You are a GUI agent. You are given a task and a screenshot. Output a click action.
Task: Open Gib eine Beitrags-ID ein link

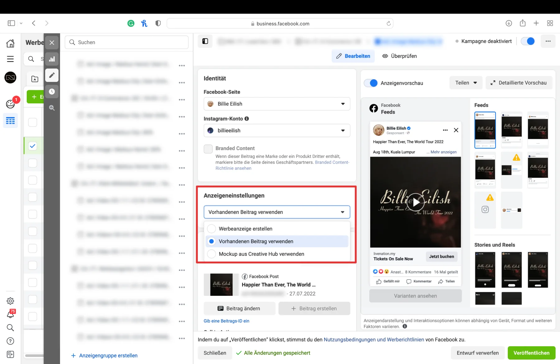[x=226, y=321]
